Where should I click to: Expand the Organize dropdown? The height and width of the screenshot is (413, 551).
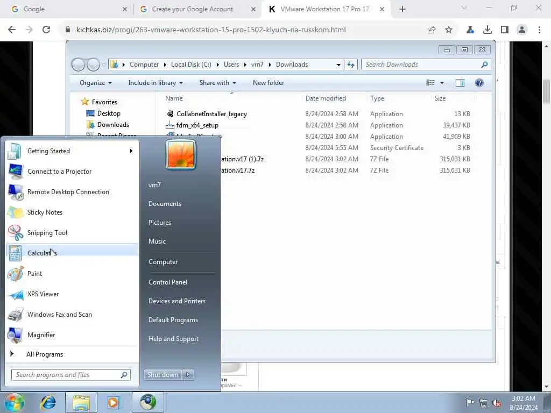(x=96, y=83)
